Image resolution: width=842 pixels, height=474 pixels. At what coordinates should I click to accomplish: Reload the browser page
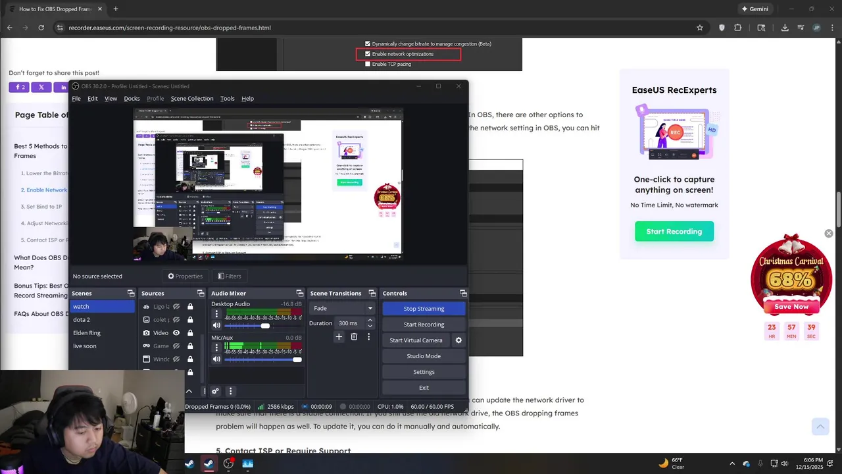point(41,28)
